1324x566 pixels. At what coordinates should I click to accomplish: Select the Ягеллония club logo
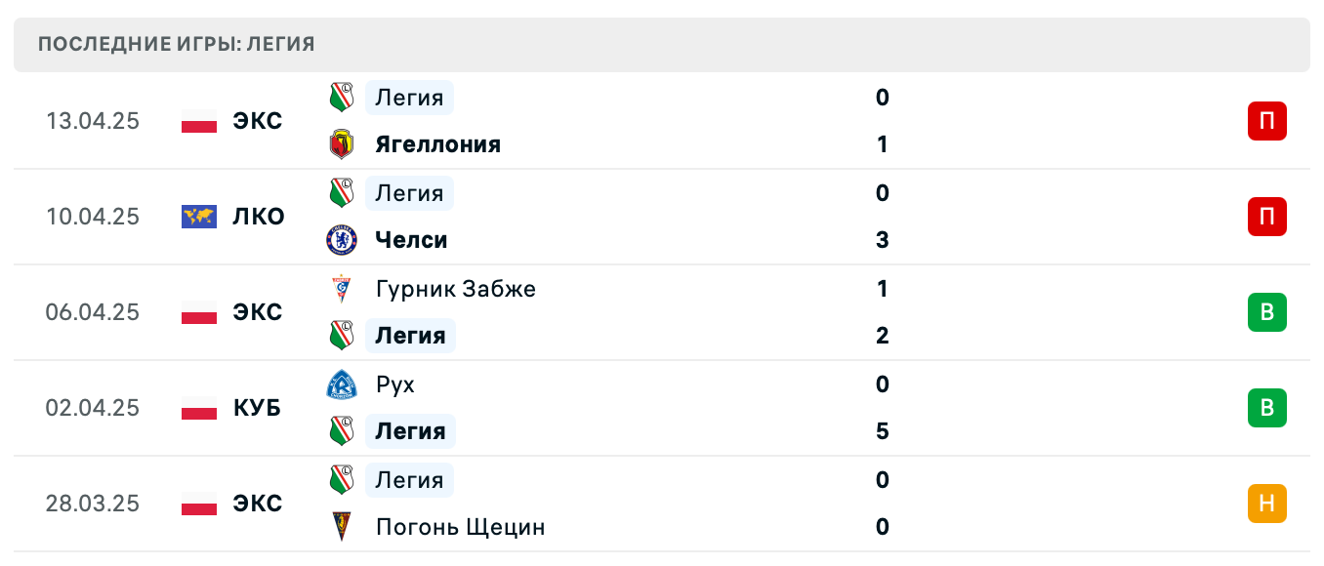click(x=342, y=143)
